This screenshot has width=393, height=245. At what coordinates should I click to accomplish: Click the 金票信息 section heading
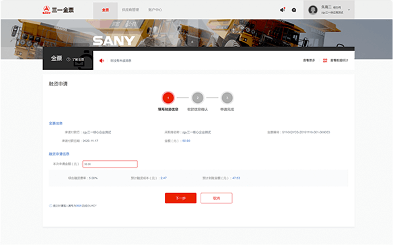click(x=56, y=123)
